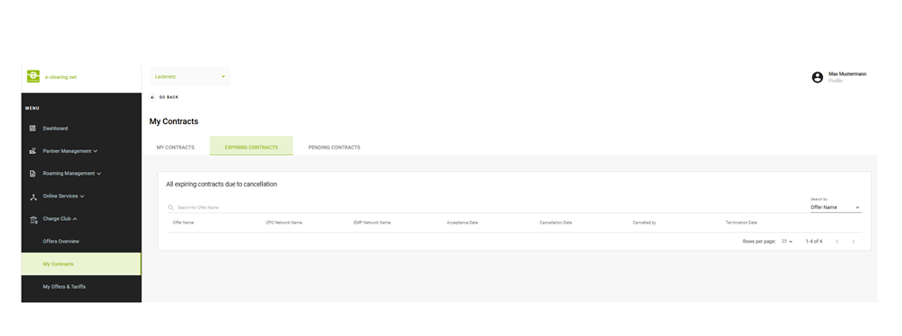Go to next page of results
The image size is (902, 336).
[x=853, y=242]
